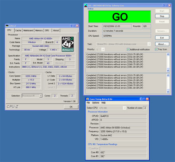This screenshot has height=162, width=175.
Task: Open the Test type dropdown in ORTHOS
Action: click(x=149, y=44)
